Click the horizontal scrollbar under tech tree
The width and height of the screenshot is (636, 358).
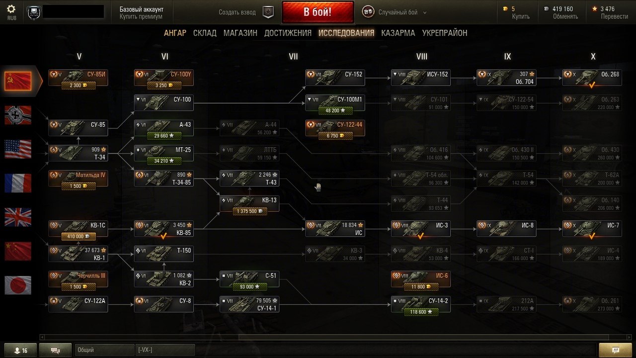coord(318,337)
